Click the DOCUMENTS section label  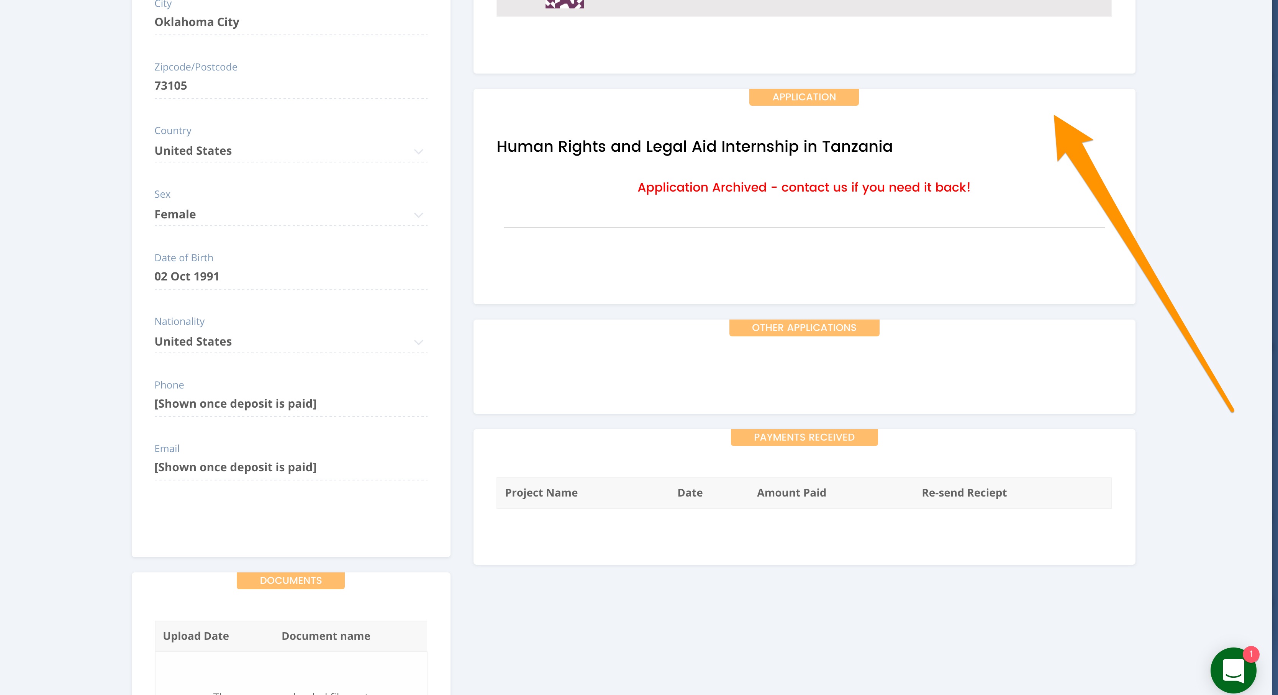tap(290, 580)
